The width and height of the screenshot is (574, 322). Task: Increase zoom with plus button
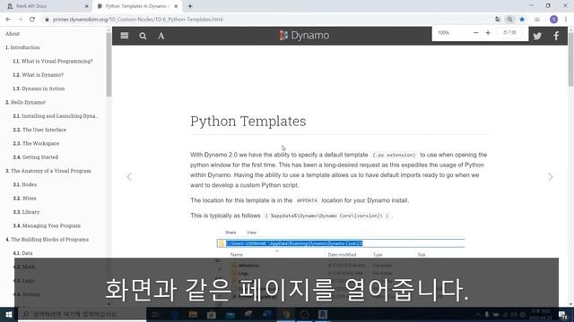[x=488, y=33]
